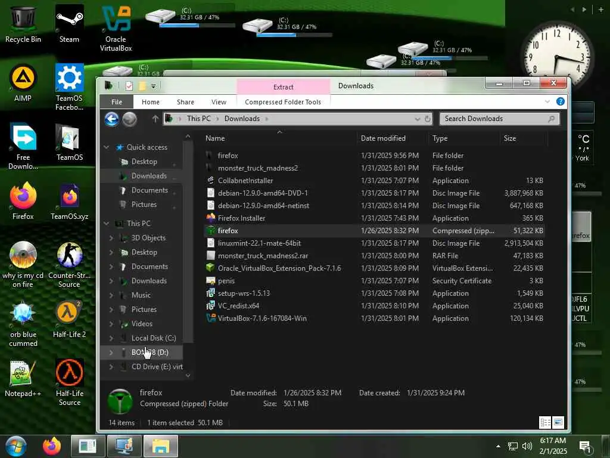This screenshot has height=458, width=610.
Task: Launch Firefox from the desktop
Action: click(x=23, y=202)
